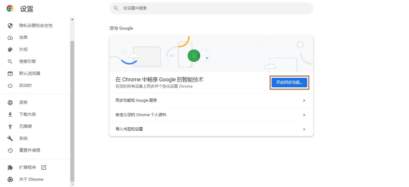Click the shield icon for 隐私设置和安全性

10,25
